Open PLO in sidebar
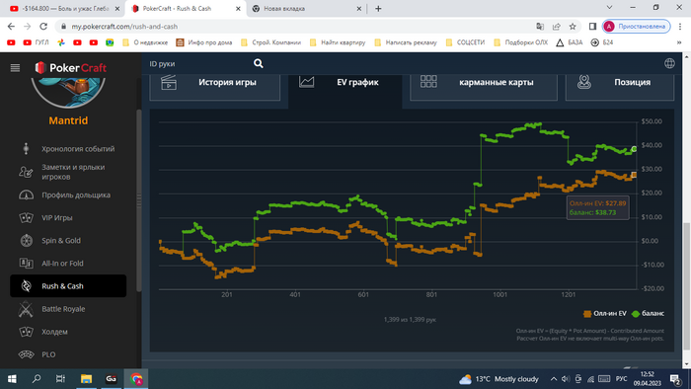Screen dimensions: 691x389 tap(68, 354)
